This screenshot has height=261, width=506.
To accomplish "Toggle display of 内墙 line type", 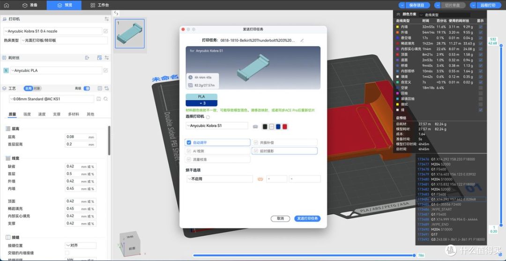I will click(481, 27).
